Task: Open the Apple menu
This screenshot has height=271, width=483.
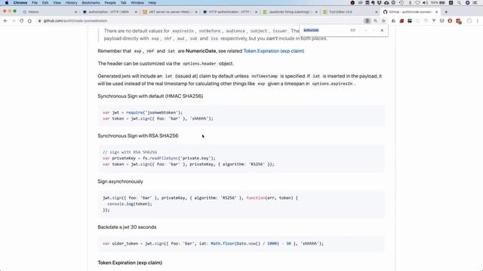Action: [7, 3]
